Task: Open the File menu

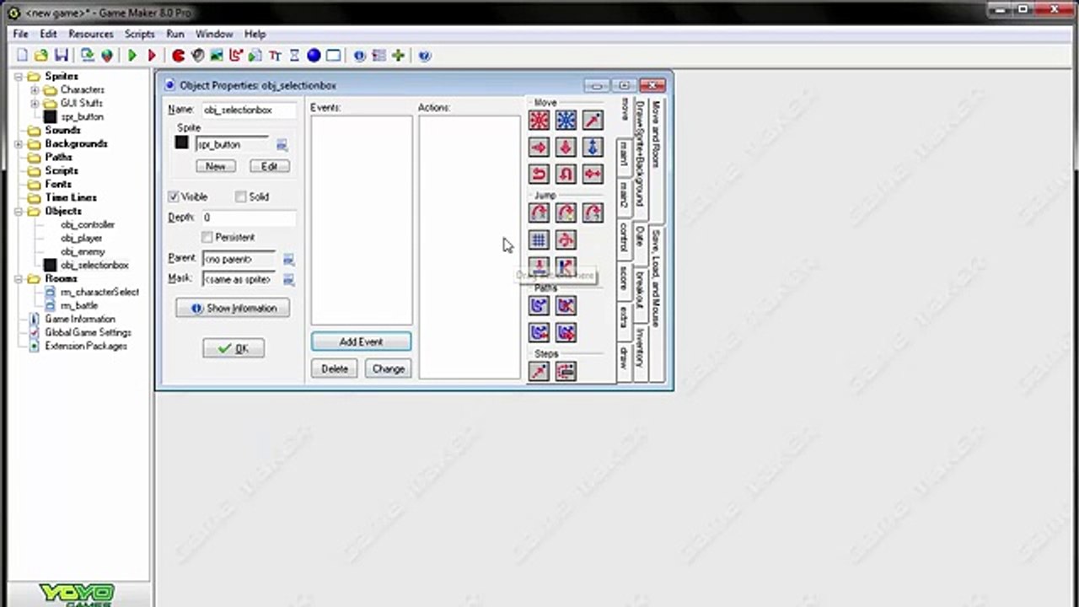Action: coord(21,35)
